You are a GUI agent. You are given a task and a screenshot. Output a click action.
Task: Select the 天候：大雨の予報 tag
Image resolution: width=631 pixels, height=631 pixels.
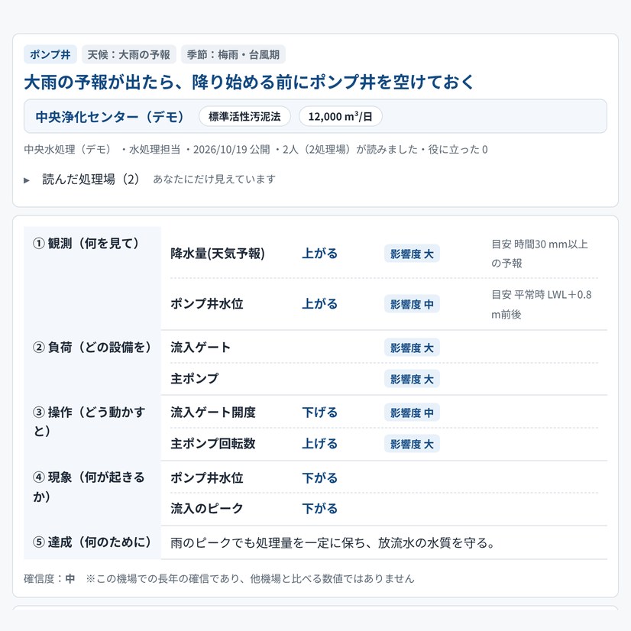click(129, 54)
